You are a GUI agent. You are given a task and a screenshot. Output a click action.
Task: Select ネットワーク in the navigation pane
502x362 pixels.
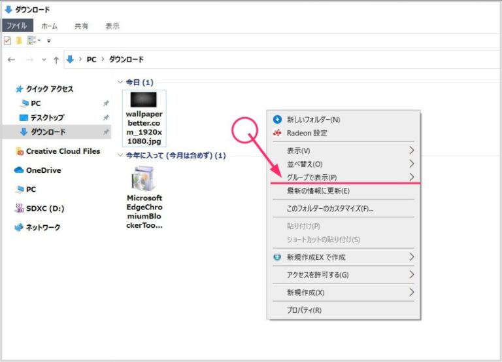click(42, 227)
